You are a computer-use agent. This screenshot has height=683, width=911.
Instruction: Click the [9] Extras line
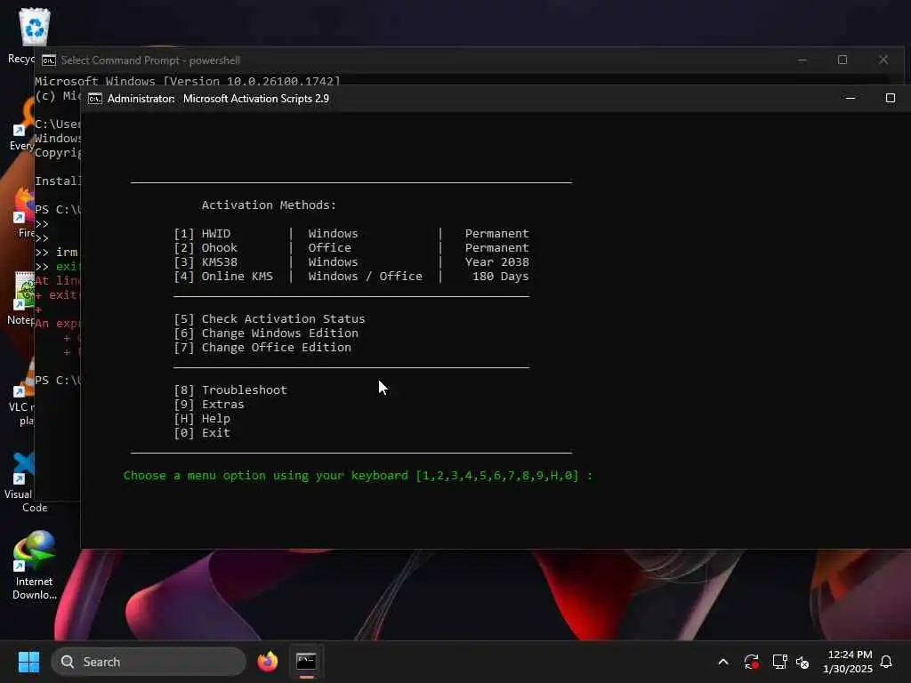tap(209, 405)
